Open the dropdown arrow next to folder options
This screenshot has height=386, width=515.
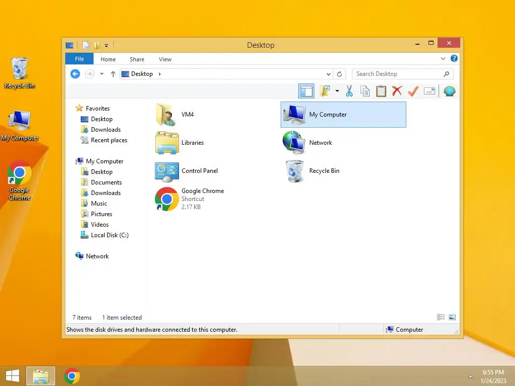click(x=337, y=91)
